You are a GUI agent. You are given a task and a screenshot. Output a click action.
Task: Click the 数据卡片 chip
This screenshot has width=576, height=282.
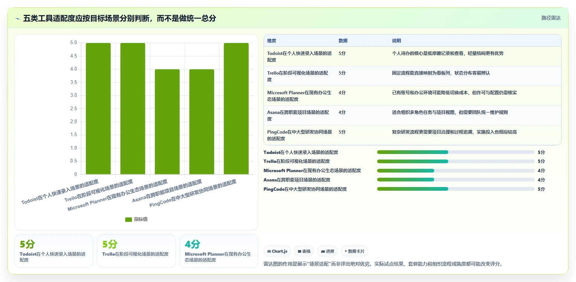[x=354, y=251]
